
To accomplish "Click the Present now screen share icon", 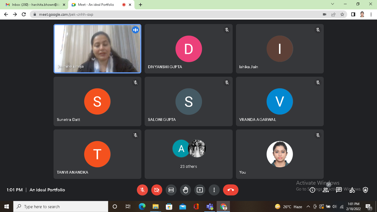I will (200, 190).
